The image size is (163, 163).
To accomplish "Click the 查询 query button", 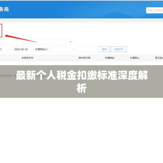I will coord(104,49).
